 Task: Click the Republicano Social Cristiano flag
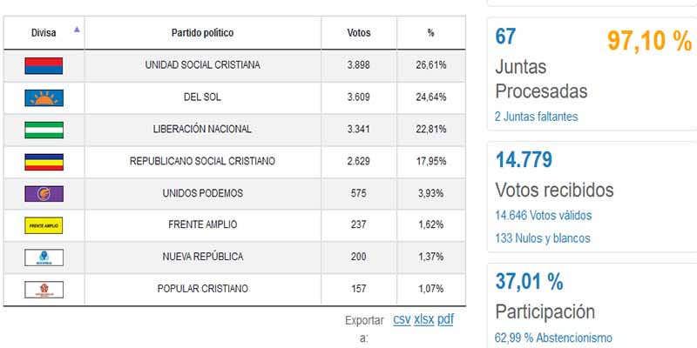click(44, 161)
